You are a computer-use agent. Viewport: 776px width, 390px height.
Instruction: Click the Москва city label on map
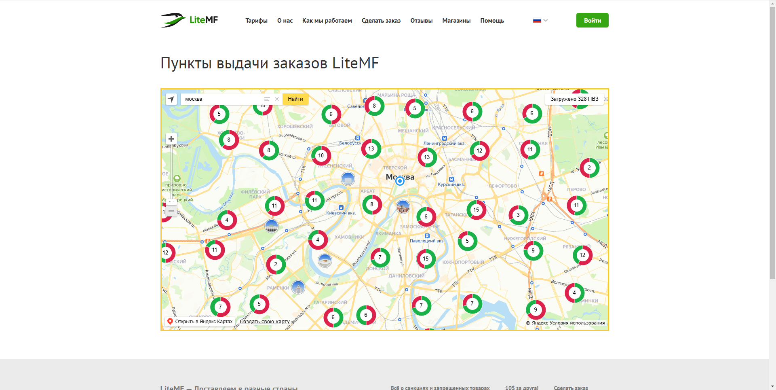tap(400, 177)
